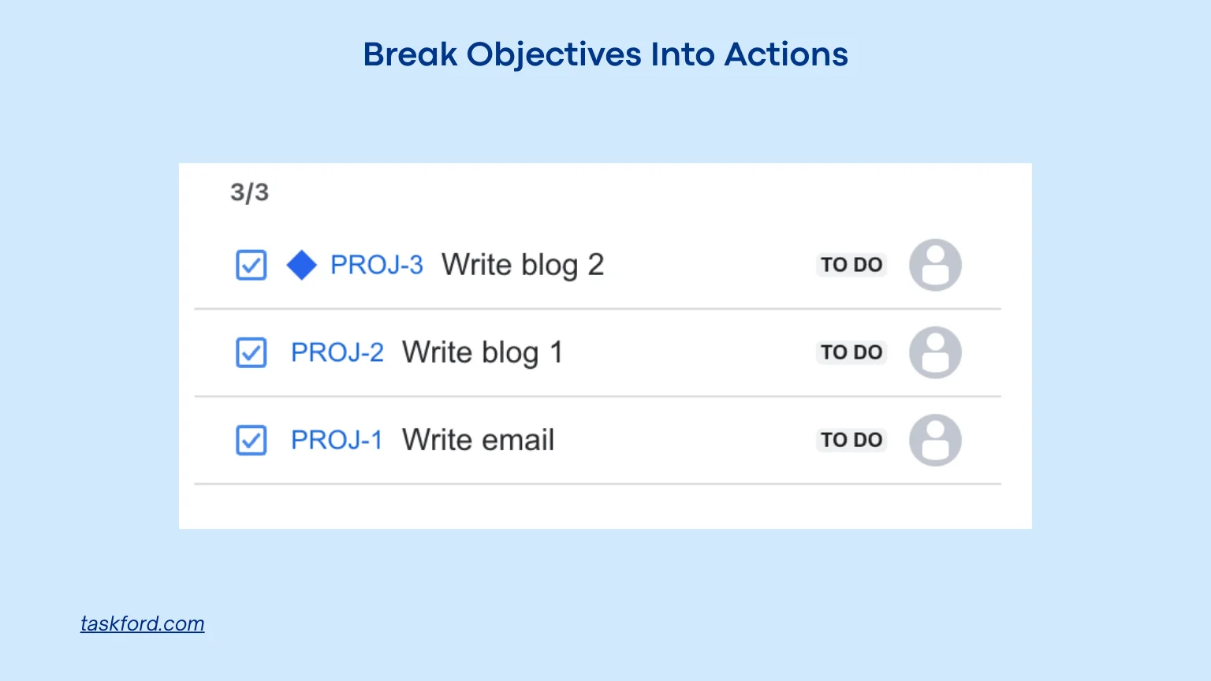Screen dimensions: 1211x681
Task: Open the PROJ-3 issue key link
Action: tap(376, 265)
